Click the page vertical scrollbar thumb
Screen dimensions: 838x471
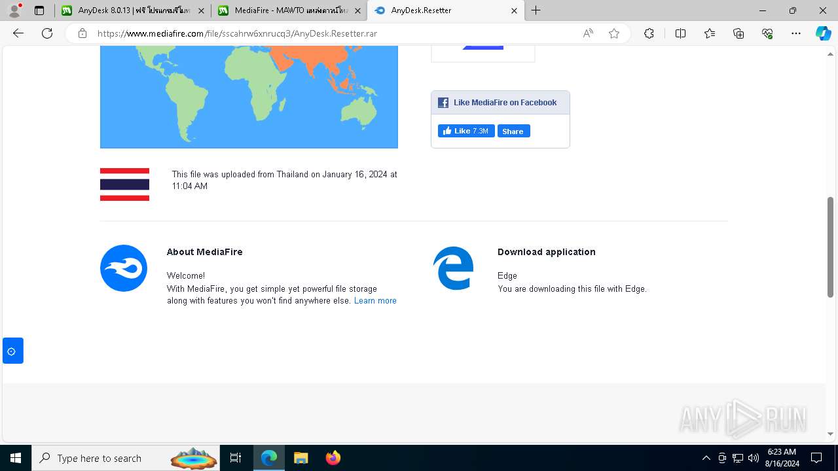pos(831,247)
